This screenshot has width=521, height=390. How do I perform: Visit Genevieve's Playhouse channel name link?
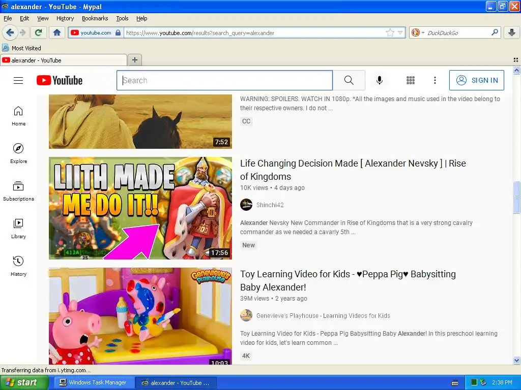point(323,316)
